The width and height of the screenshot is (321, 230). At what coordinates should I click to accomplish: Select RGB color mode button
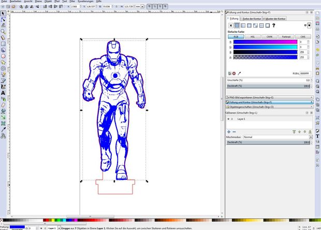pos(236,37)
